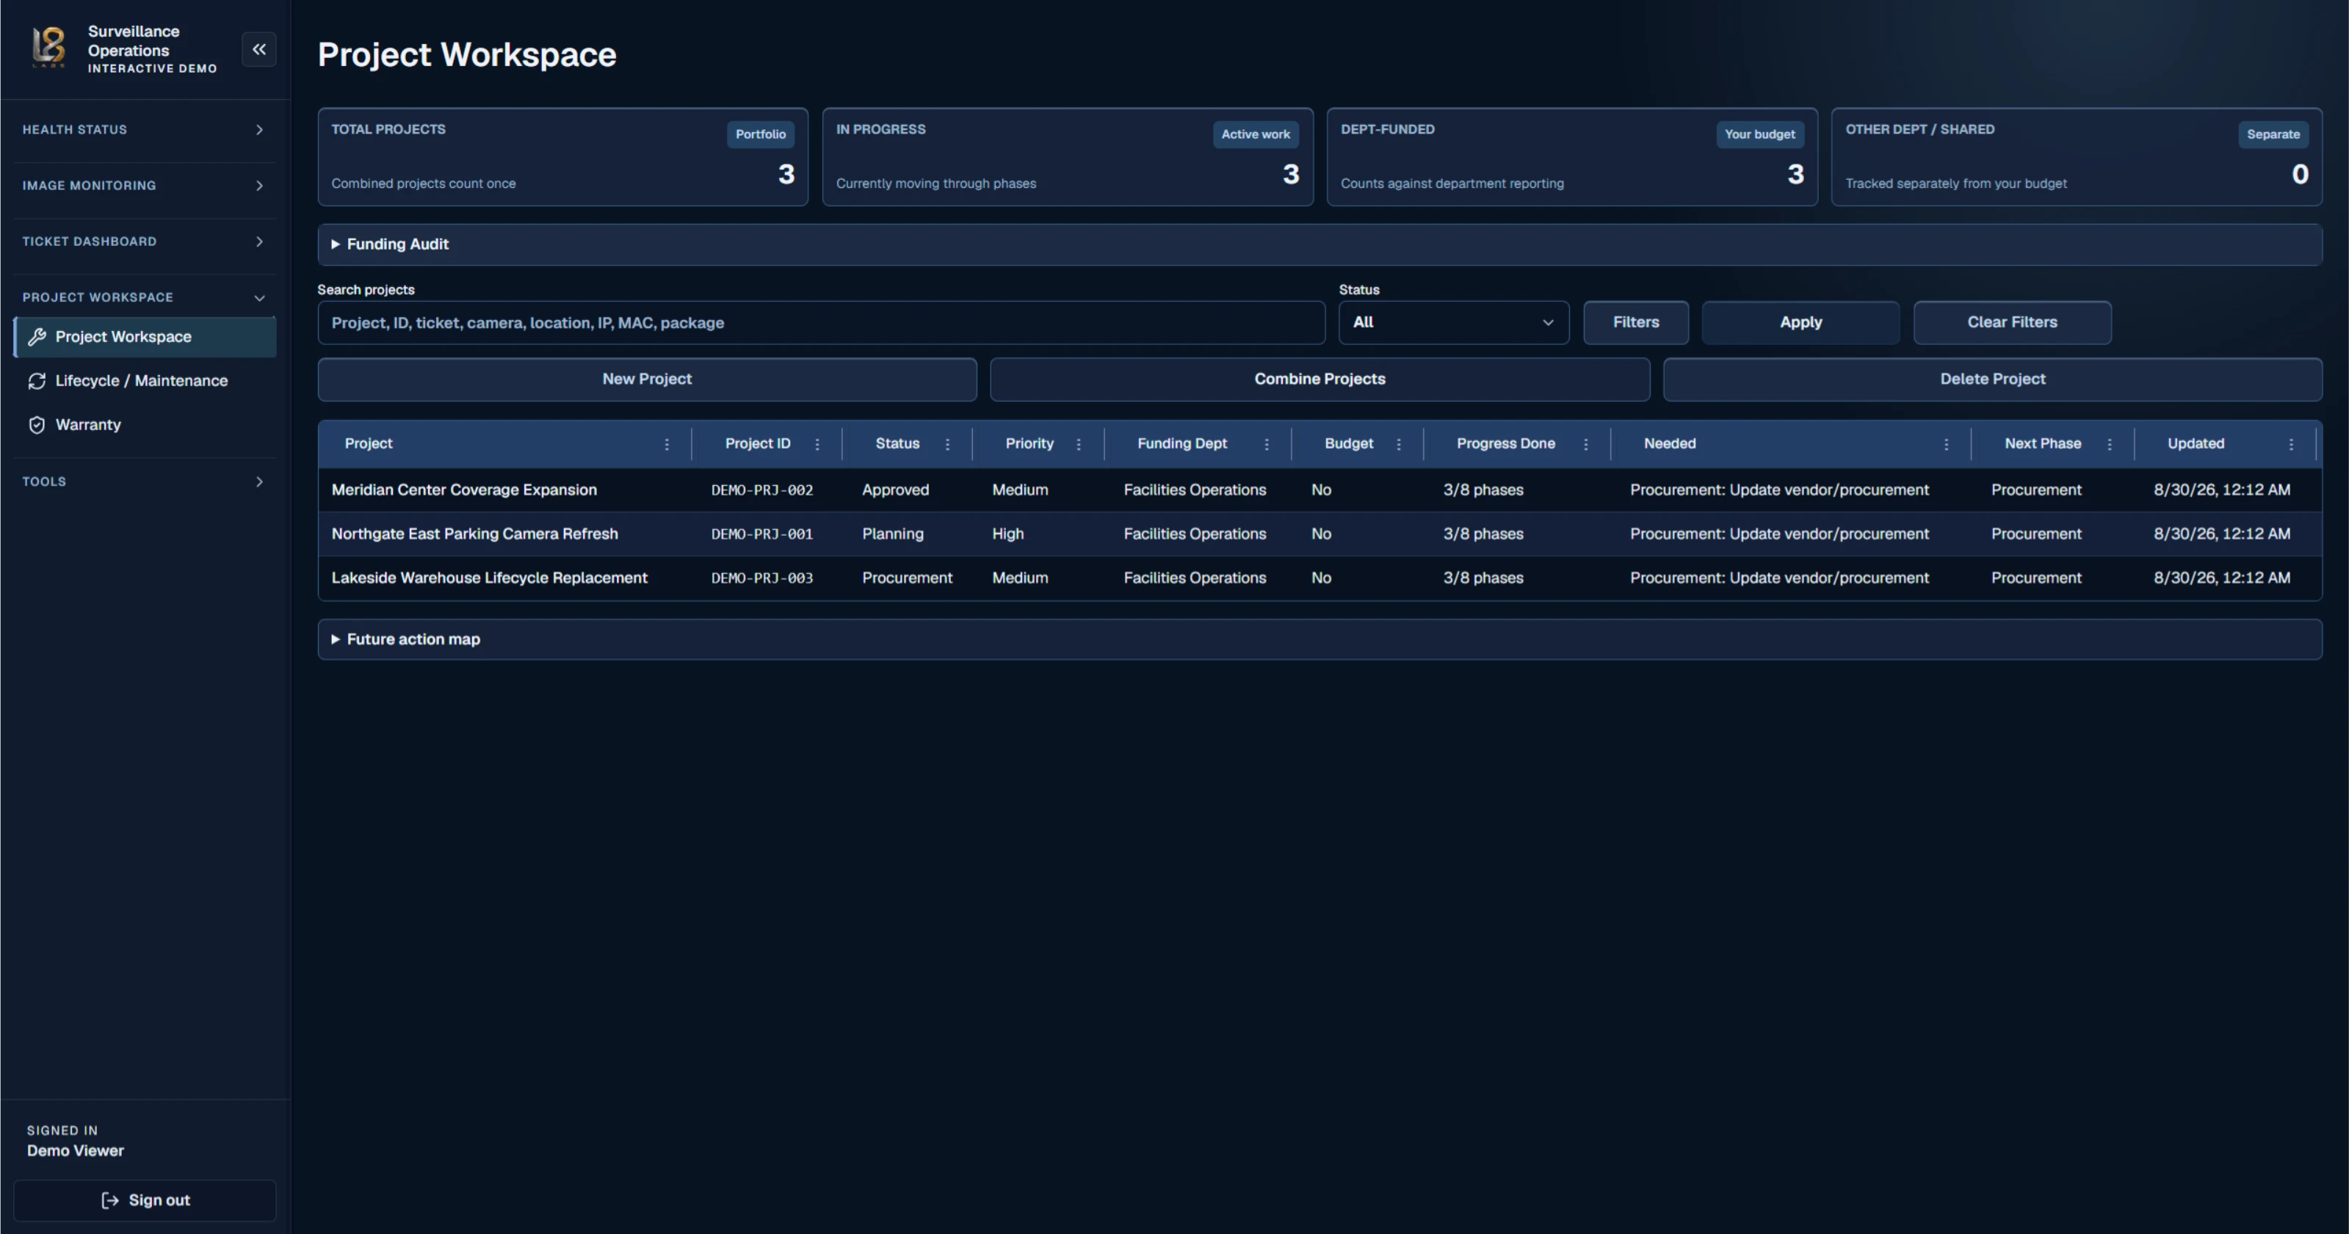Open the Needed column kebab menu
This screenshot has height=1234, width=2349.
click(1946, 444)
